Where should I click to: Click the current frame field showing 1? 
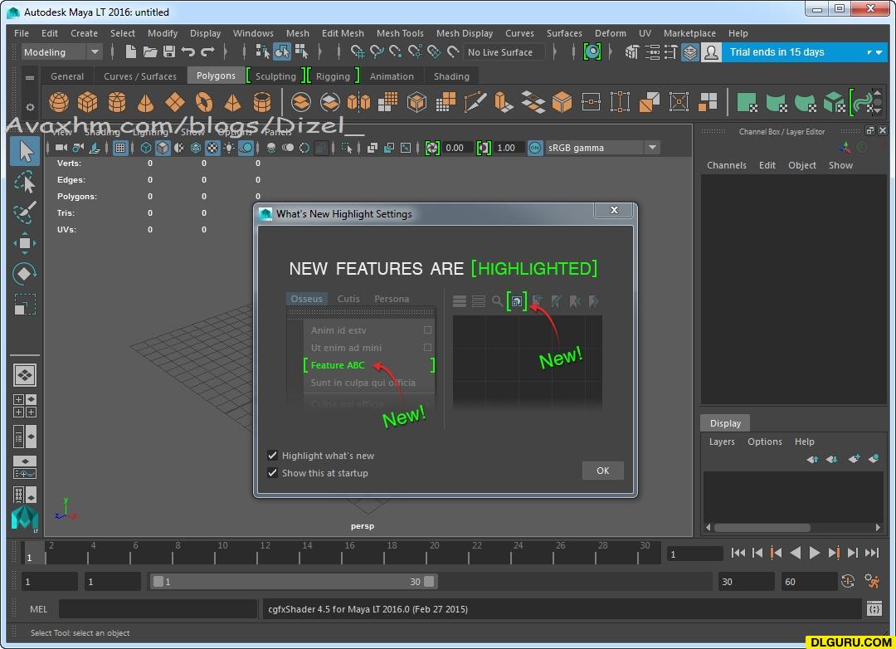[695, 554]
